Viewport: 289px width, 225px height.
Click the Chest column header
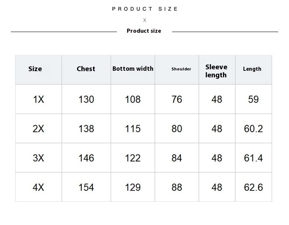[86, 69]
